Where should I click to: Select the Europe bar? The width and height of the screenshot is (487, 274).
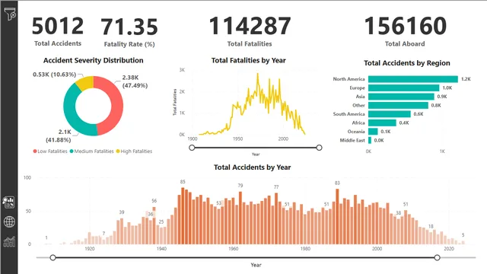pyautogui.click(x=404, y=88)
